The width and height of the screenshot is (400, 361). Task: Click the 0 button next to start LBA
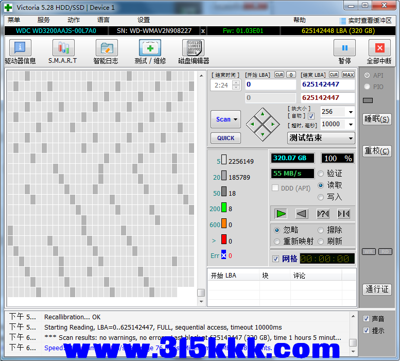(x=291, y=75)
